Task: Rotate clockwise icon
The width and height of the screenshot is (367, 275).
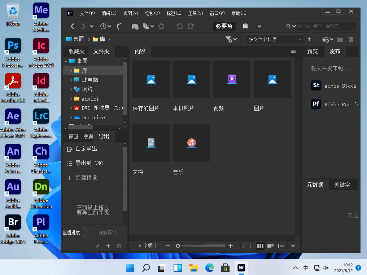Action: point(191,26)
